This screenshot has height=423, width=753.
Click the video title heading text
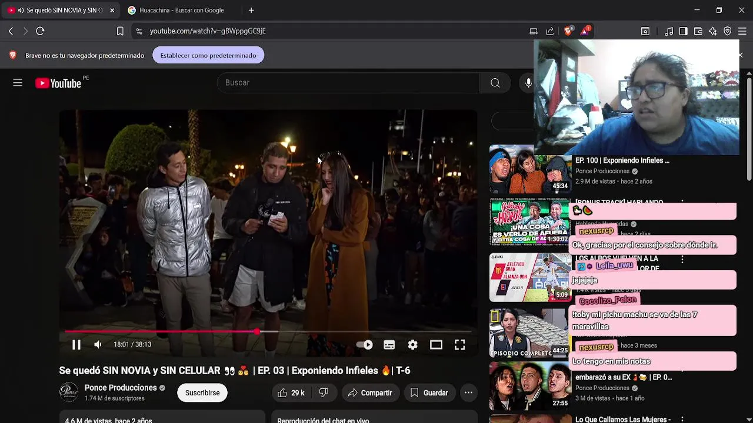tap(235, 371)
